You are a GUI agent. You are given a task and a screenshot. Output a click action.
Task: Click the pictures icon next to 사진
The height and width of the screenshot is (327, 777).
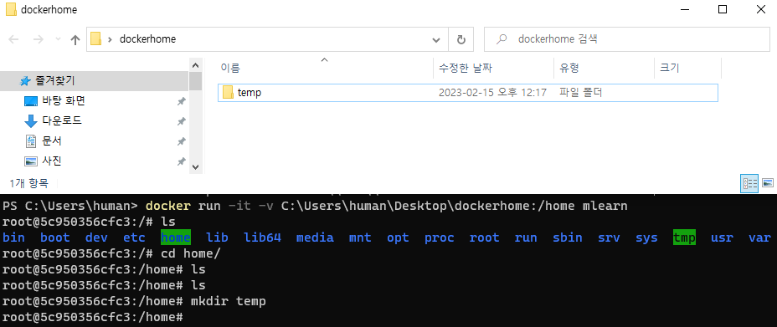31,161
